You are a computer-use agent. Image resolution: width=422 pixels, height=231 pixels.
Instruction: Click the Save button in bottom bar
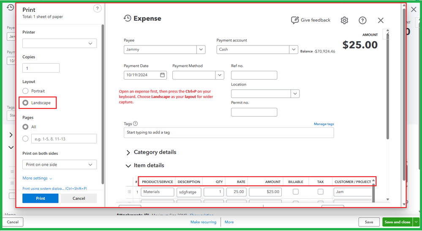[369, 222]
